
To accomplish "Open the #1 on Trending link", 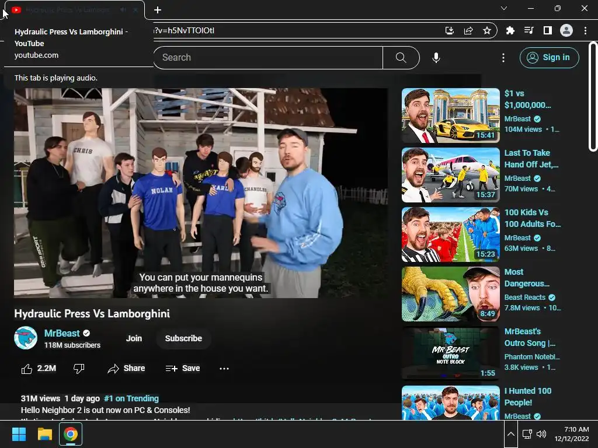I will [131, 398].
